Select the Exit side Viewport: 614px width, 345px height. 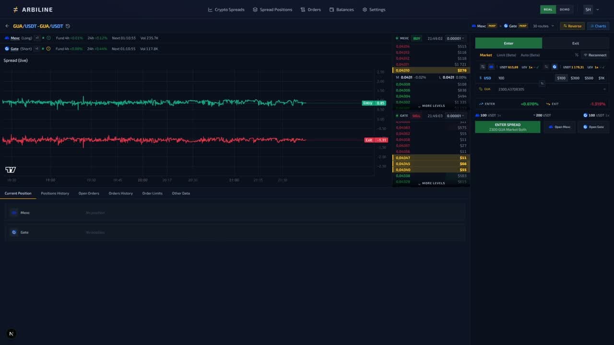[576, 43]
